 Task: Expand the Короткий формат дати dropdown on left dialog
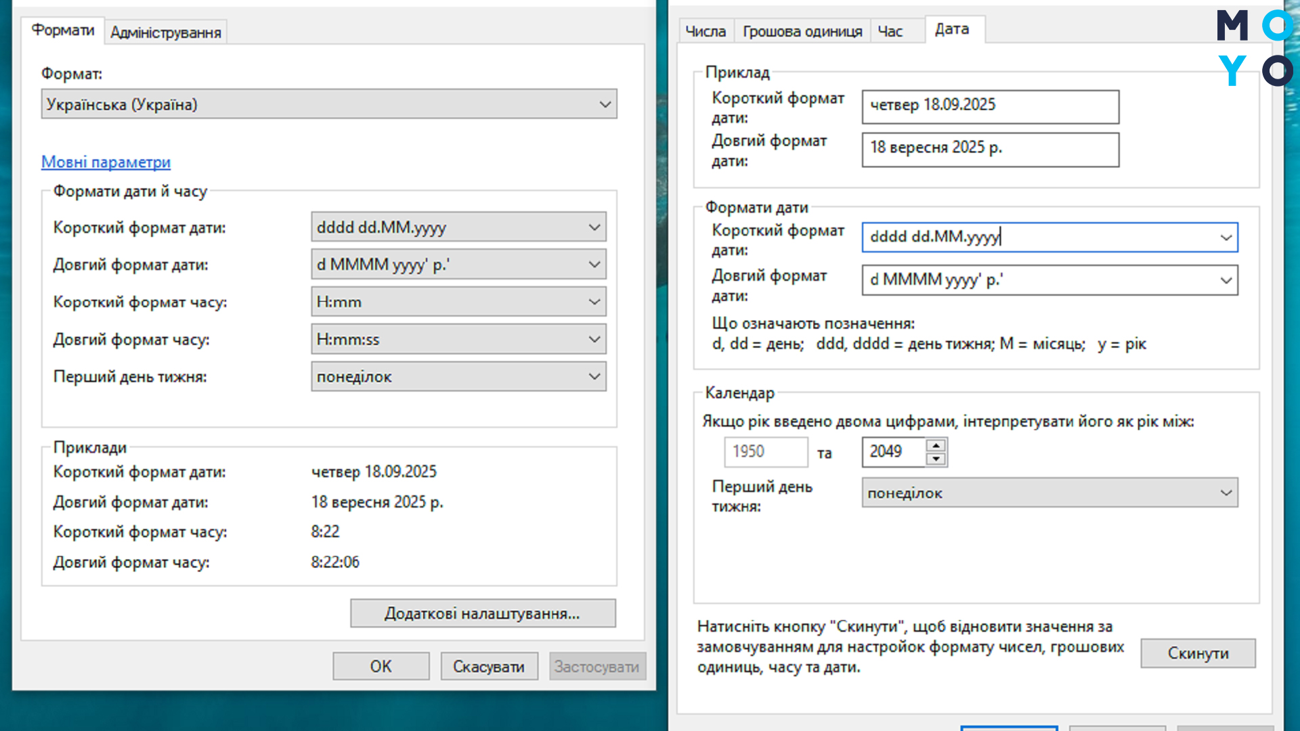[x=594, y=227]
